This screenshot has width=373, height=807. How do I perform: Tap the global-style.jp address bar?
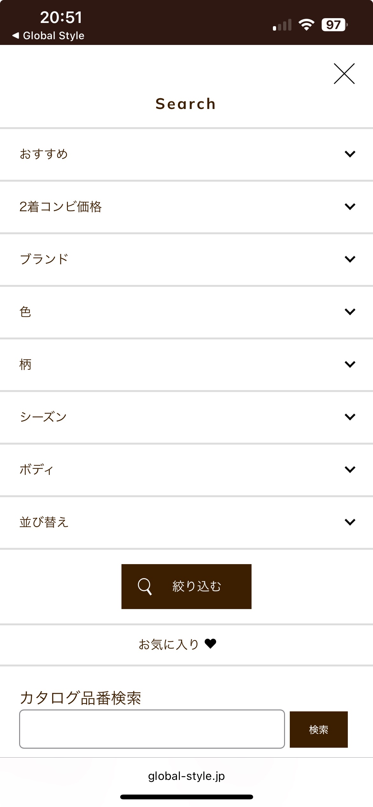pyautogui.click(x=186, y=776)
